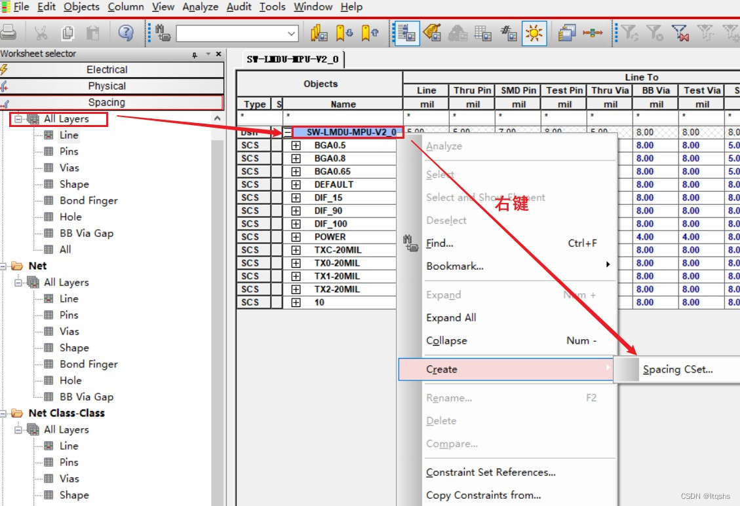Image resolution: width=740 pixels, height=506 pixels.
Task: Click Expand All in context menu
Action: coord(451,317)
